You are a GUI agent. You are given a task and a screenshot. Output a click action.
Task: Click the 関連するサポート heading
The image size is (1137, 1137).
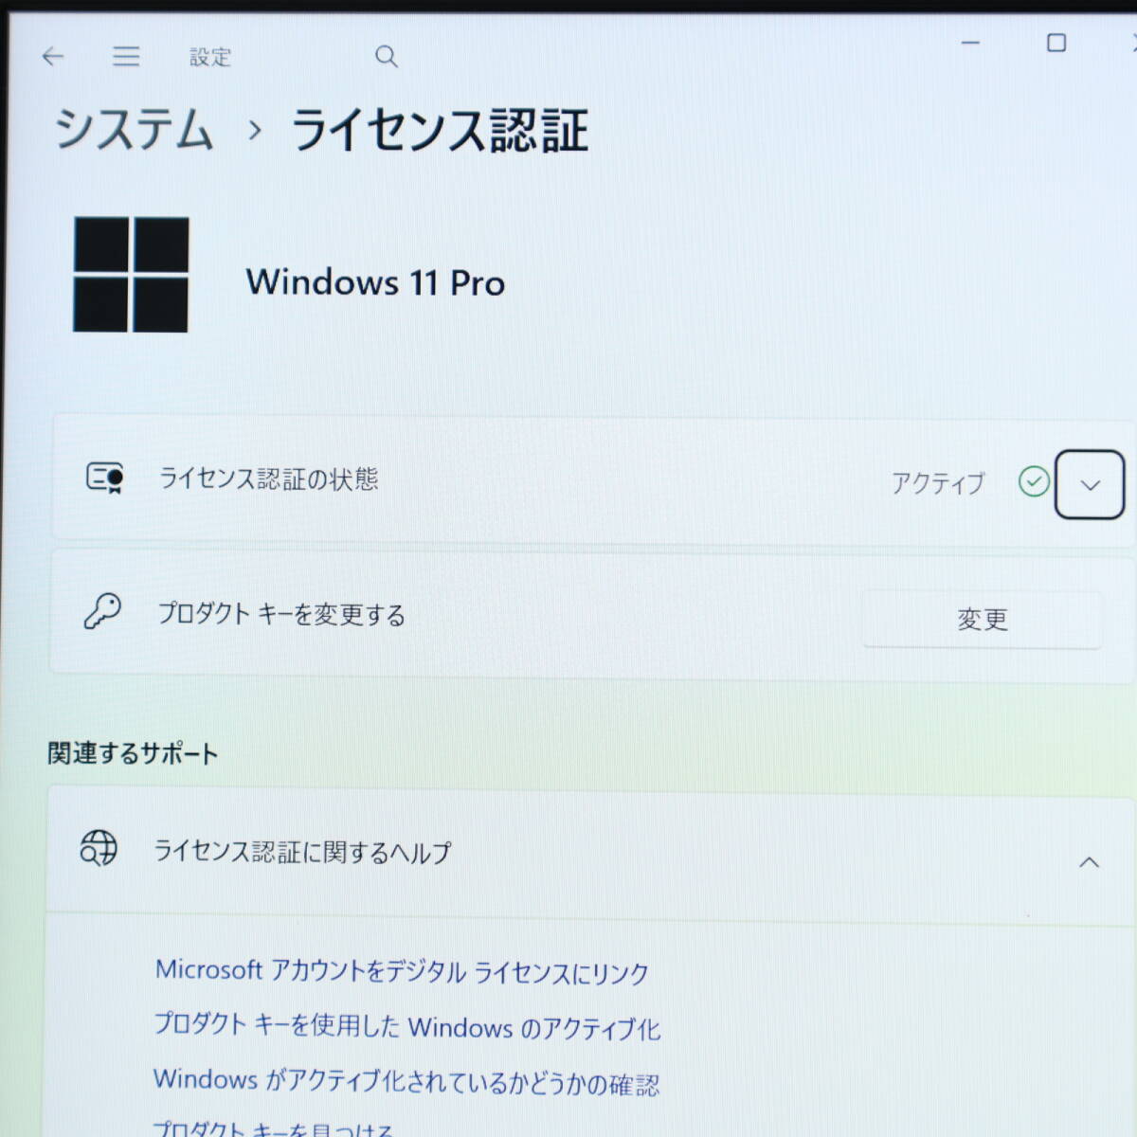[x=133, y=753]
